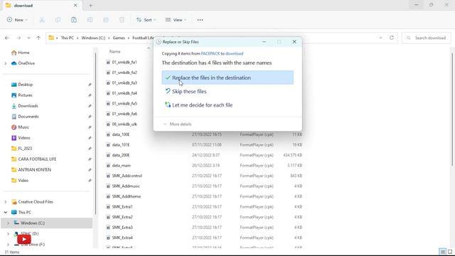Open the Sort dropdown menu
The width and height of the screenshot is (455, 256).
pyautogui.click(x=146, y=20)
